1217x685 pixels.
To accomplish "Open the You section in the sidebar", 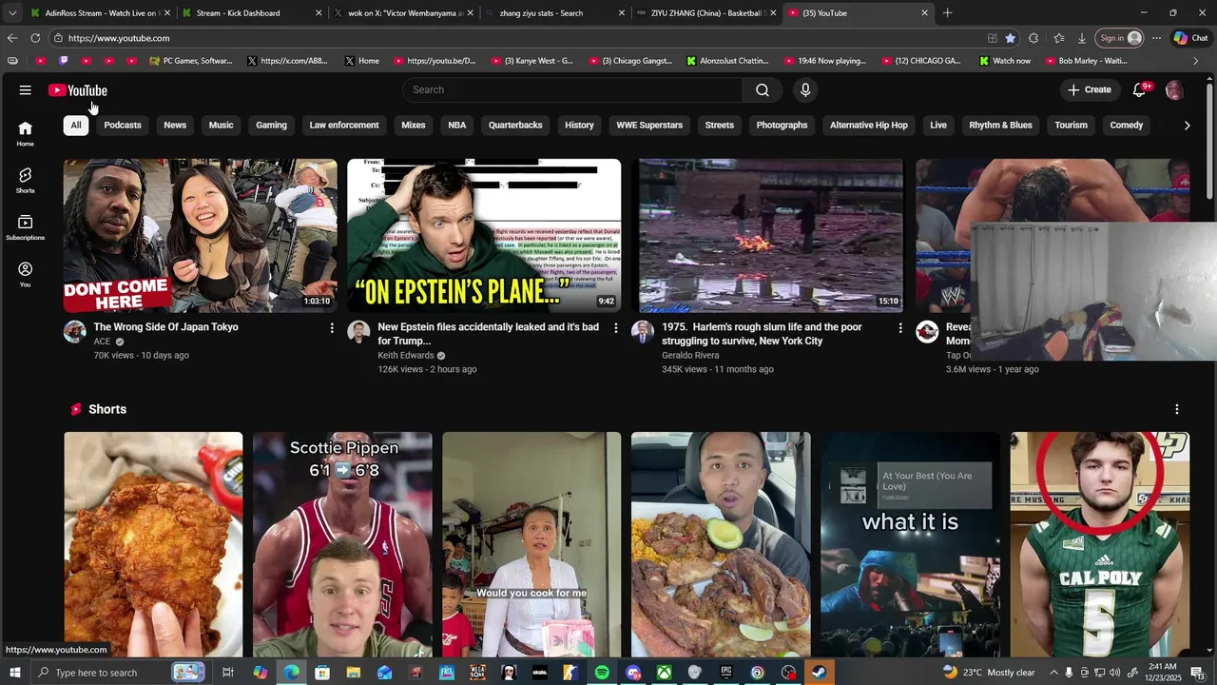I will coord(25,275).
